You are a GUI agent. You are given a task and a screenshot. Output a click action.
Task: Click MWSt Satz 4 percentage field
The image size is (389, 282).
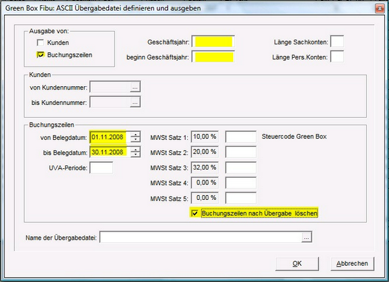[205, 183]
